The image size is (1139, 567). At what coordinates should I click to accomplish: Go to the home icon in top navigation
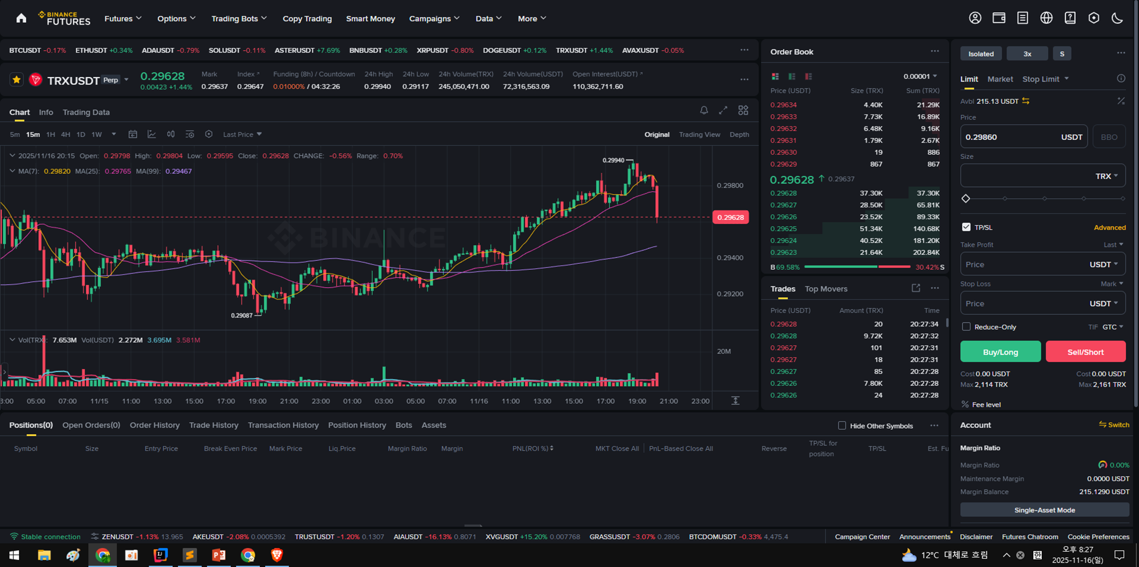pyautogui.click(x=21, y=18)
